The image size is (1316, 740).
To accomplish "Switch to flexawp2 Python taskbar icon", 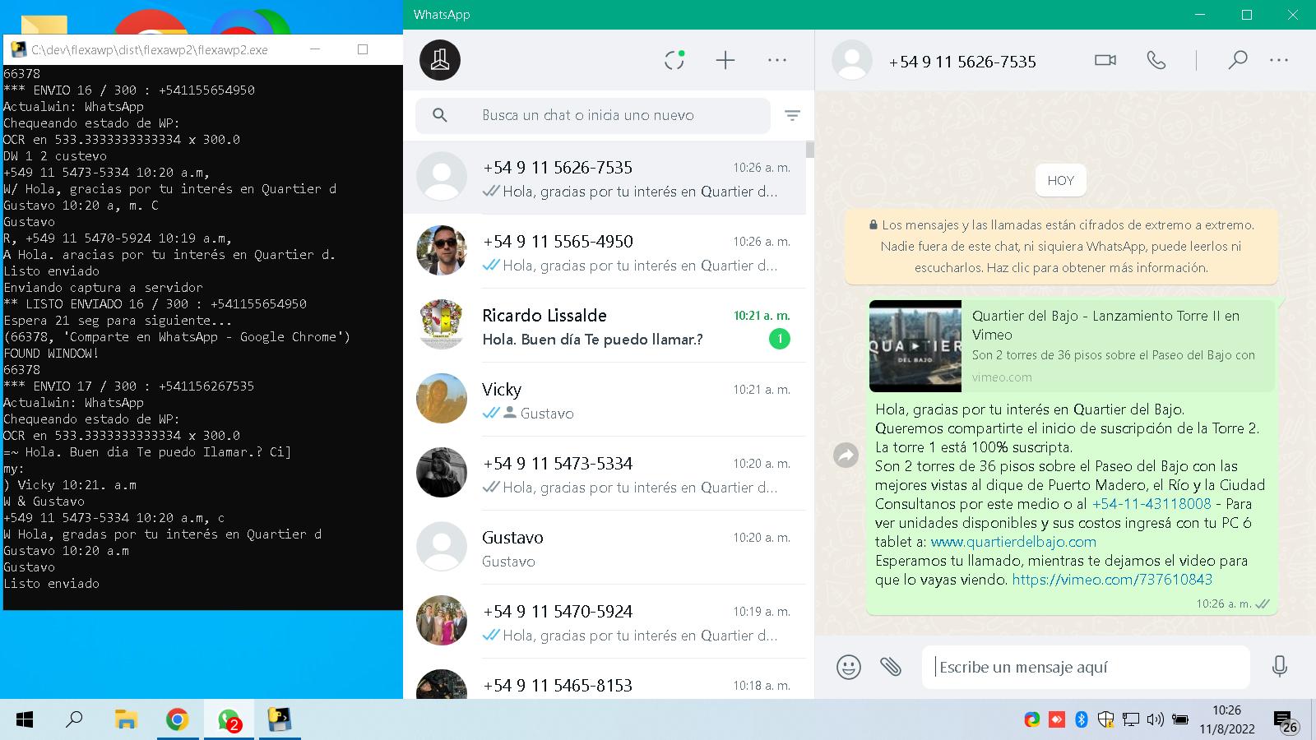I will click(x=280, y=720).
